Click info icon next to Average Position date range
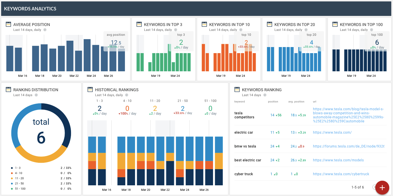This screenshot has width=393, height=196. point(45,30)
